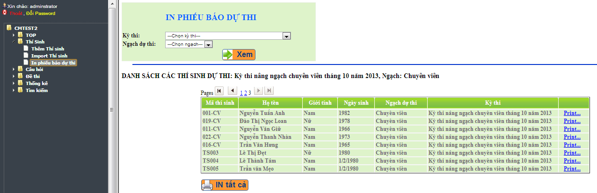Viewport: 597px width, 193px height.
Task: Click candidate code 022-CV
Action: (x=211, y=137)
